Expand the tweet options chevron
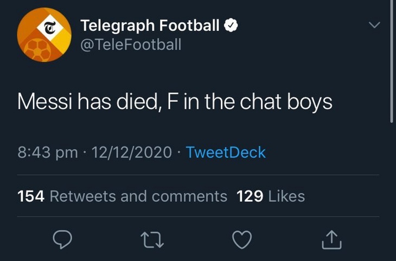The image size is (396, 261). [374, 25]
